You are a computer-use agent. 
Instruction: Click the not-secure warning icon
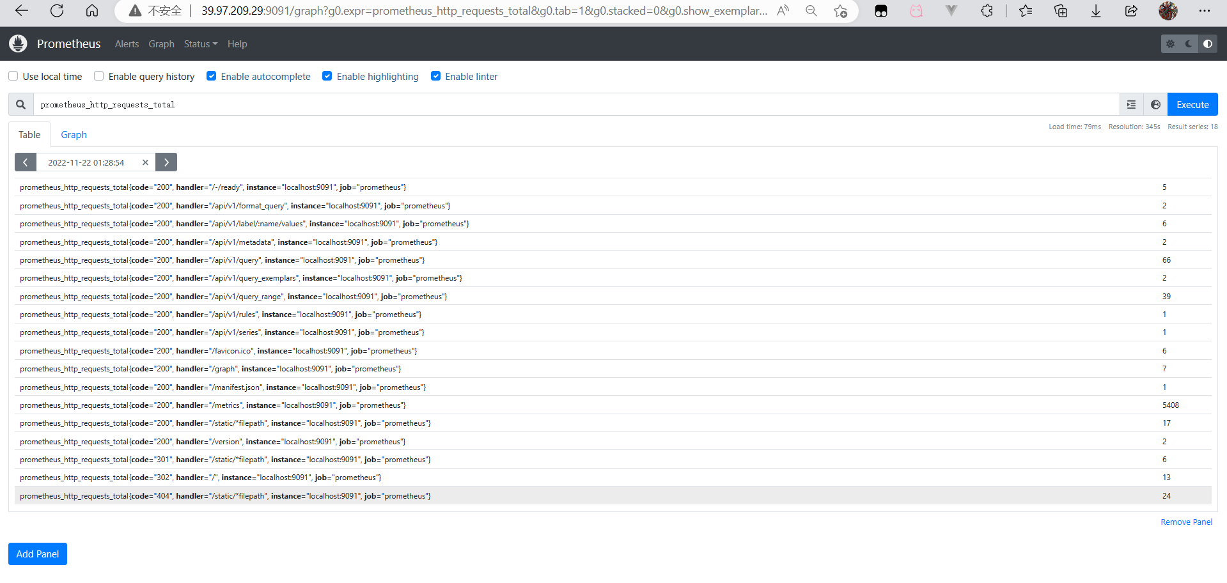(135, 11)
